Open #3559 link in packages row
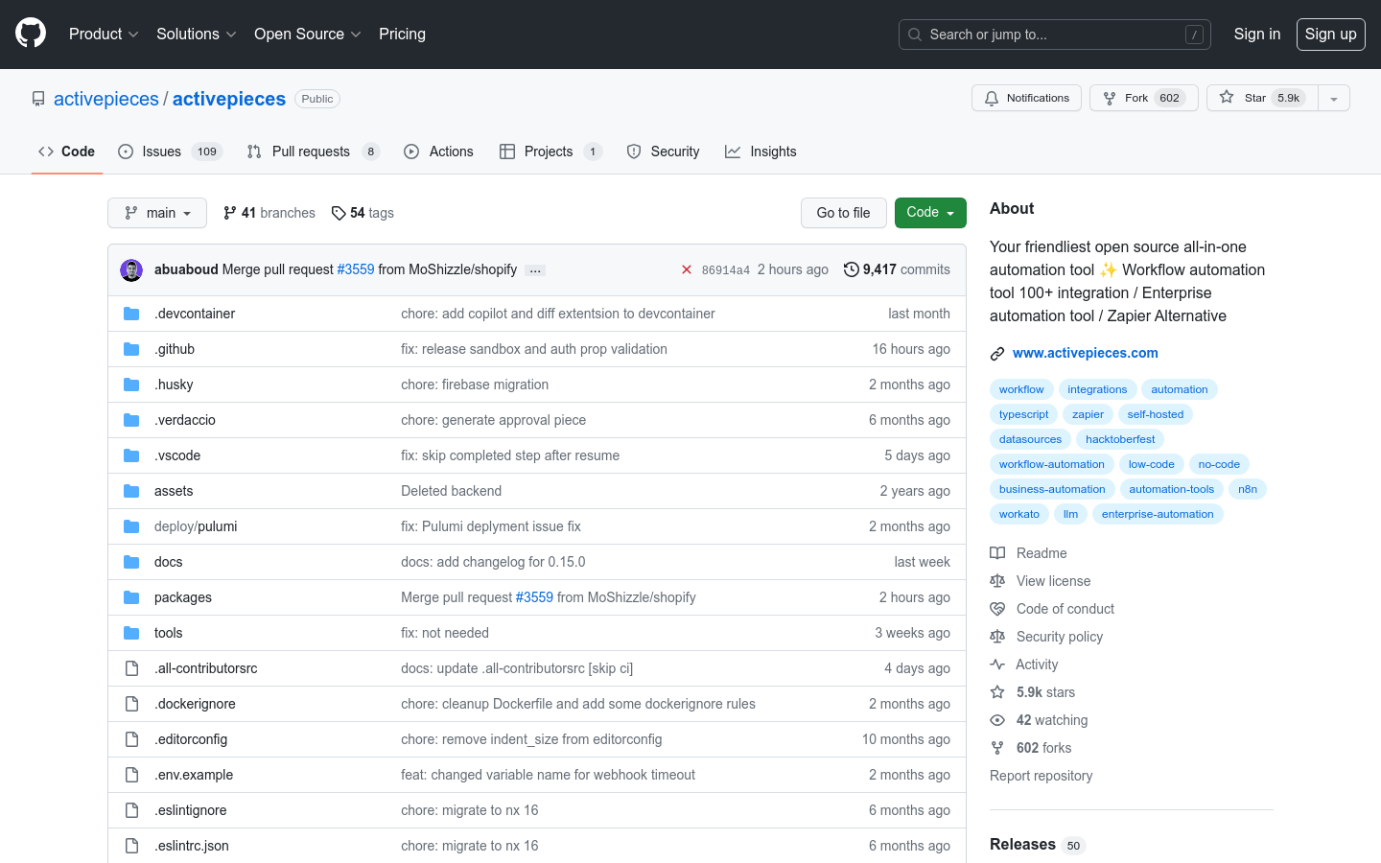 tap(534, 597)
